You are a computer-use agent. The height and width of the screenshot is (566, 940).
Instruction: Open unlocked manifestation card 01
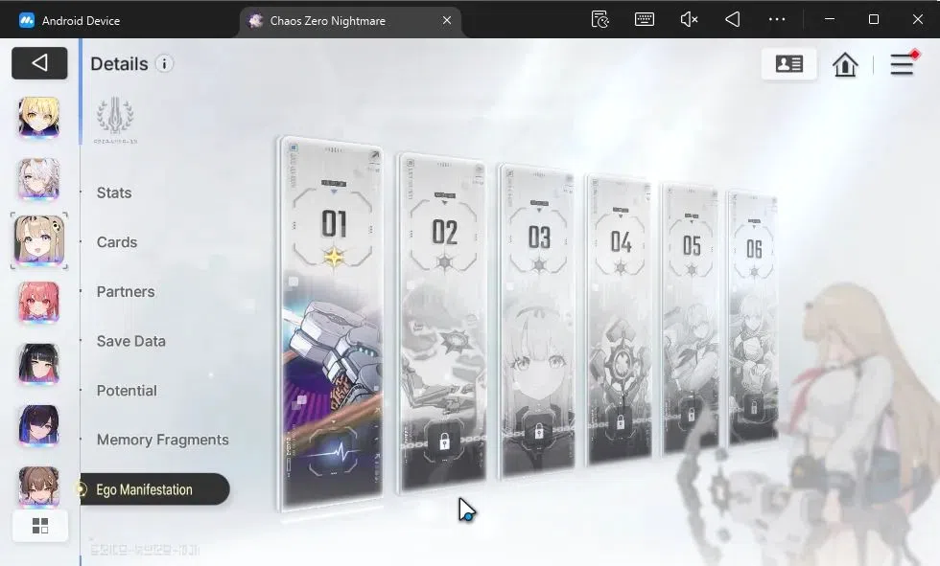click(x=331, y=324)
